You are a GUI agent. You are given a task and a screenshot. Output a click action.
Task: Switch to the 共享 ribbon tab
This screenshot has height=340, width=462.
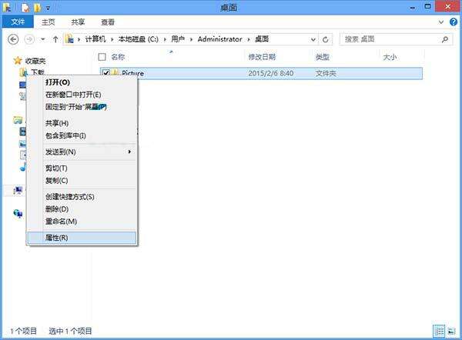tap(78, 22)
